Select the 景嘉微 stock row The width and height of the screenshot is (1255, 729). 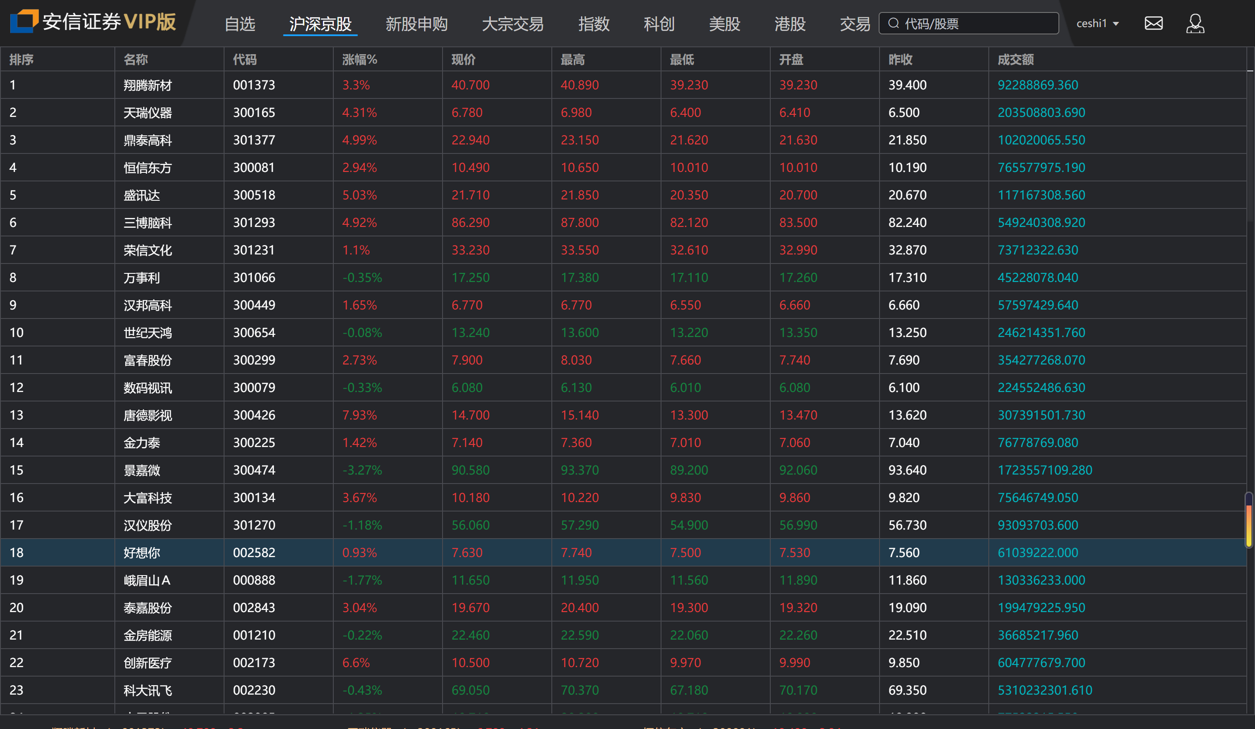[x=141, y=470]
